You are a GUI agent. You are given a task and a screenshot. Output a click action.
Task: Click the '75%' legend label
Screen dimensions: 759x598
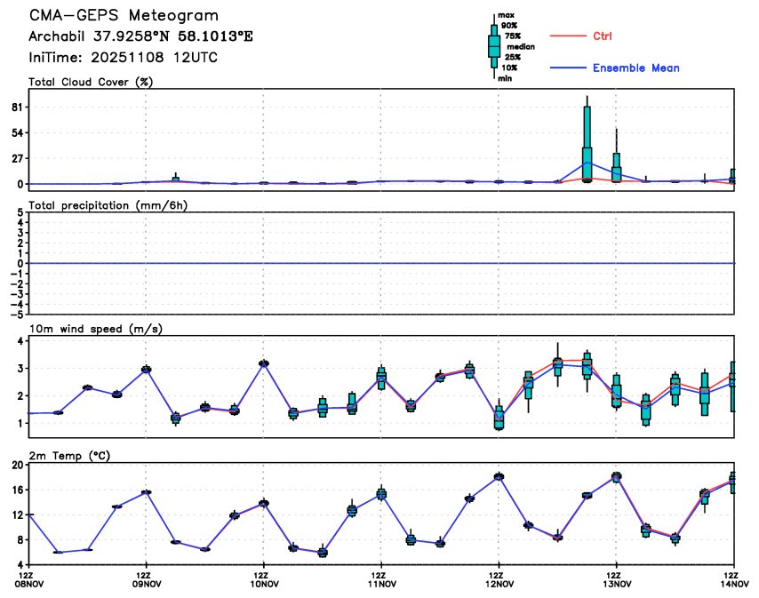pos(513,36)
